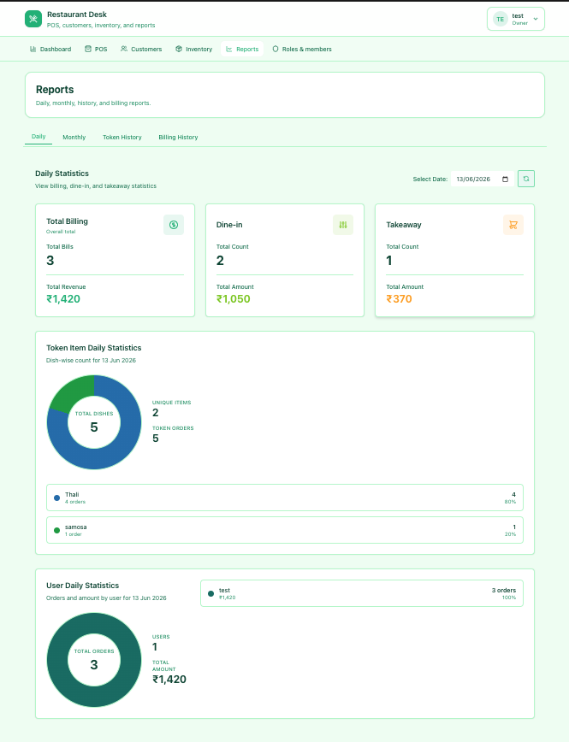Click Total Revenue ₹1,420 value
This screenshot has height=742, width=569.
tap(63, 298)
